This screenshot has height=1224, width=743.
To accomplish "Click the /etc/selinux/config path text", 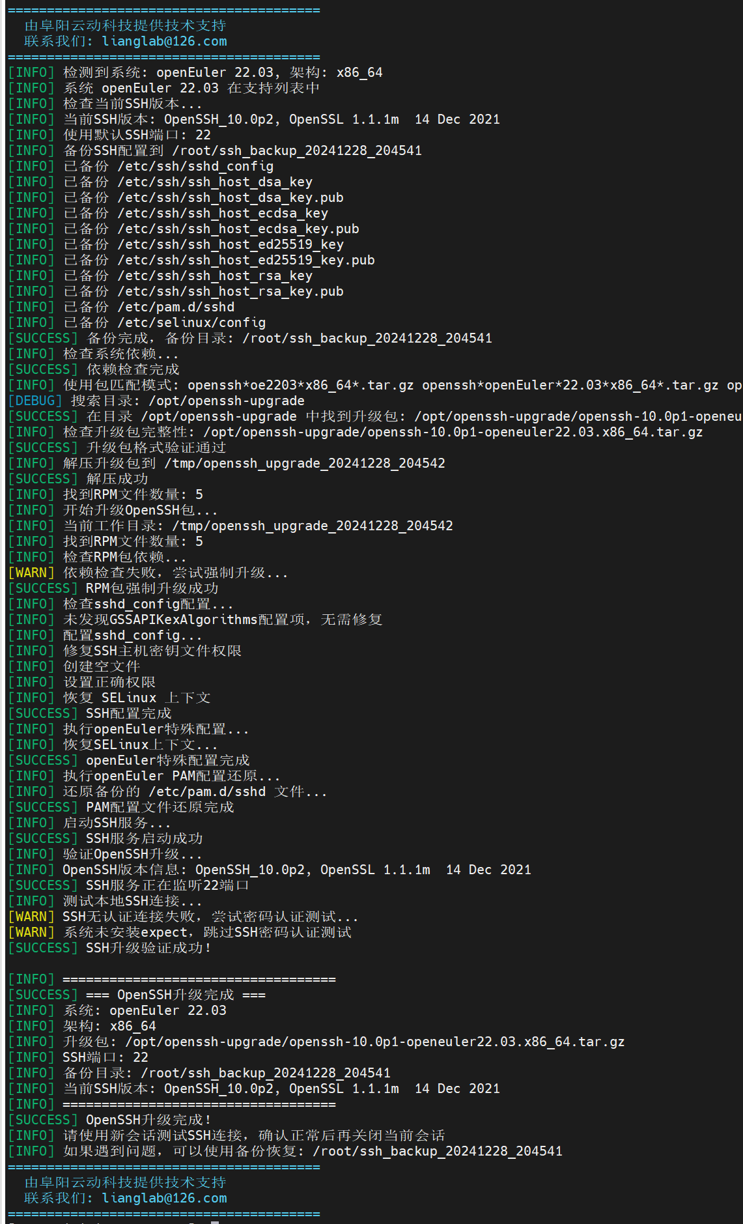I will (191, 323).
